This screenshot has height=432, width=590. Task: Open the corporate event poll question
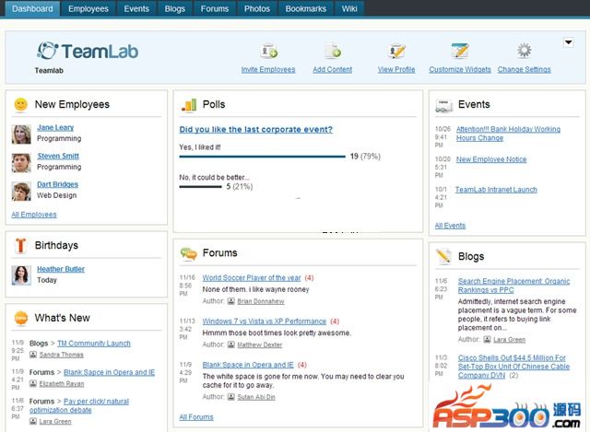tap(256, 129)
